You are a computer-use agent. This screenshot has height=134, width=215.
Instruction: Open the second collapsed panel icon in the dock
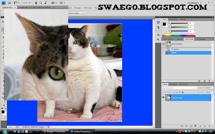(158, 28)
